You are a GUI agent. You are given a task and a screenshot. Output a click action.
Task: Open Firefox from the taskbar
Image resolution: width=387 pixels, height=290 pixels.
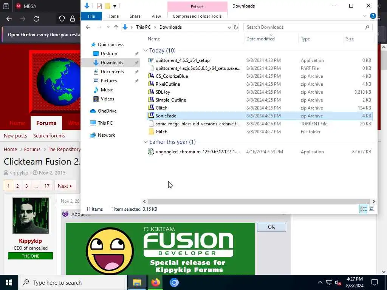click(x=155, y=282)
